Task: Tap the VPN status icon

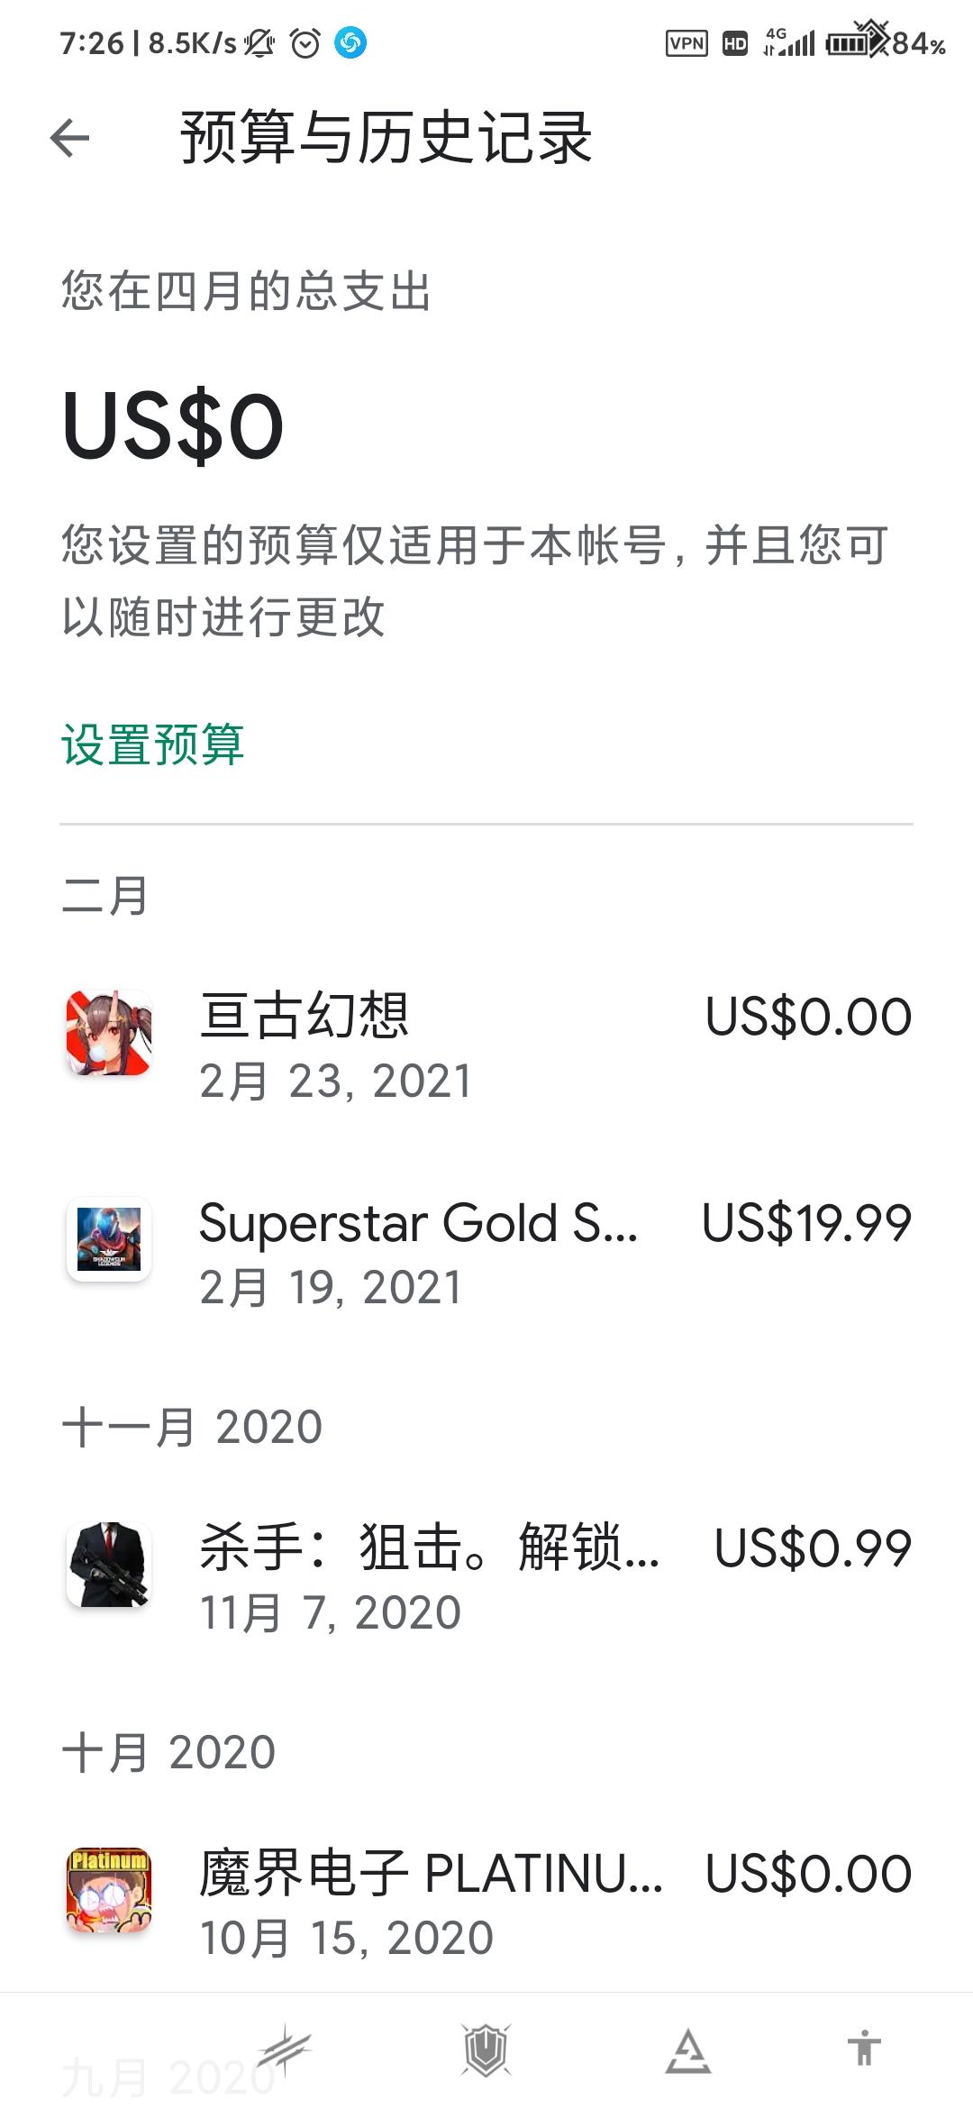Action: [x=687, y=43]
